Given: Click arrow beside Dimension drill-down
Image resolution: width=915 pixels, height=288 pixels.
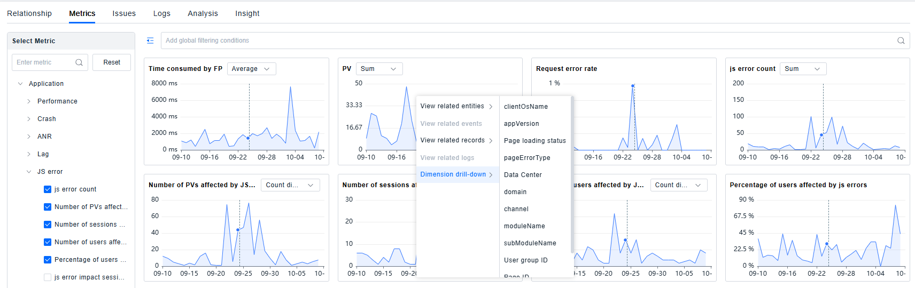Looking at the screenshot, I should (x=491, y=175).
